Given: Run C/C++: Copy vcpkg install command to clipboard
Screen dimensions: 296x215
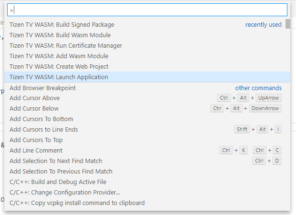Looking at the screenshot, I should [147, 203].
